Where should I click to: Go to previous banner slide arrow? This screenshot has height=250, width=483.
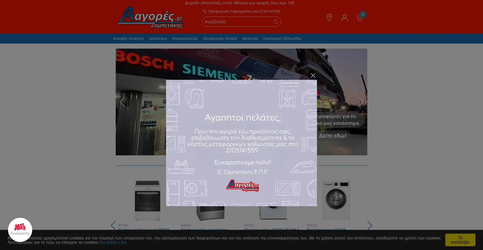[122, 102]
